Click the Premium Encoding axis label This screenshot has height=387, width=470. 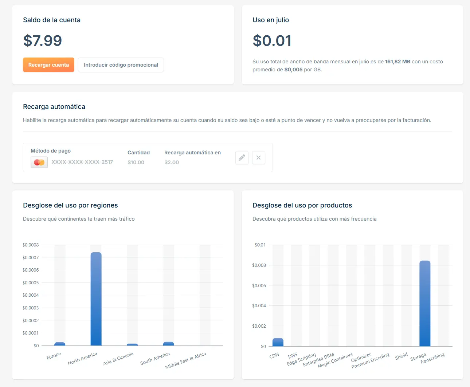(x=370, y=361)
